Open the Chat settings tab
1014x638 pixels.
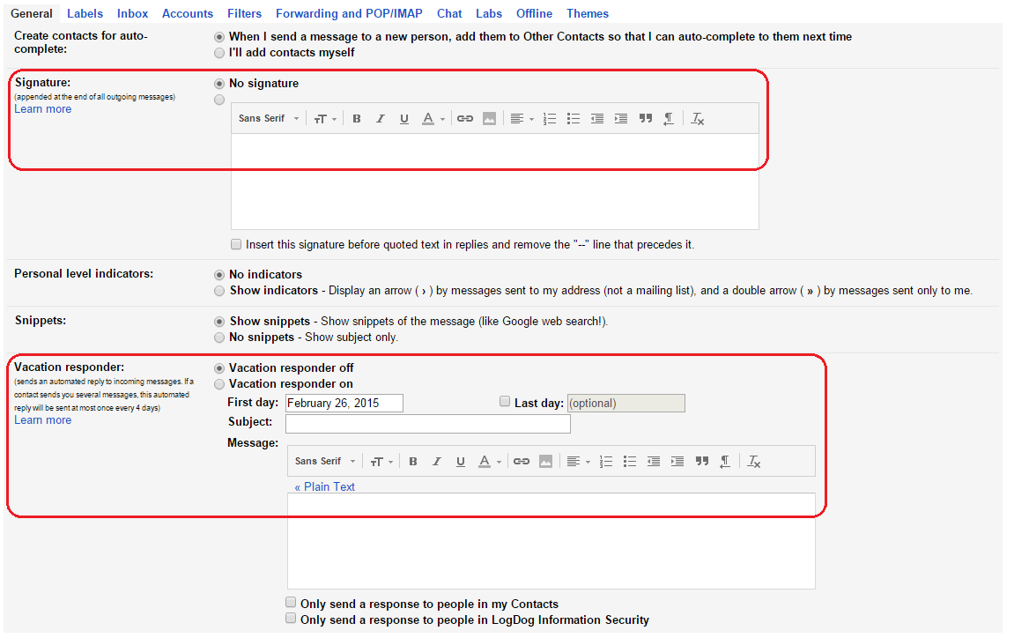(449, 13)
